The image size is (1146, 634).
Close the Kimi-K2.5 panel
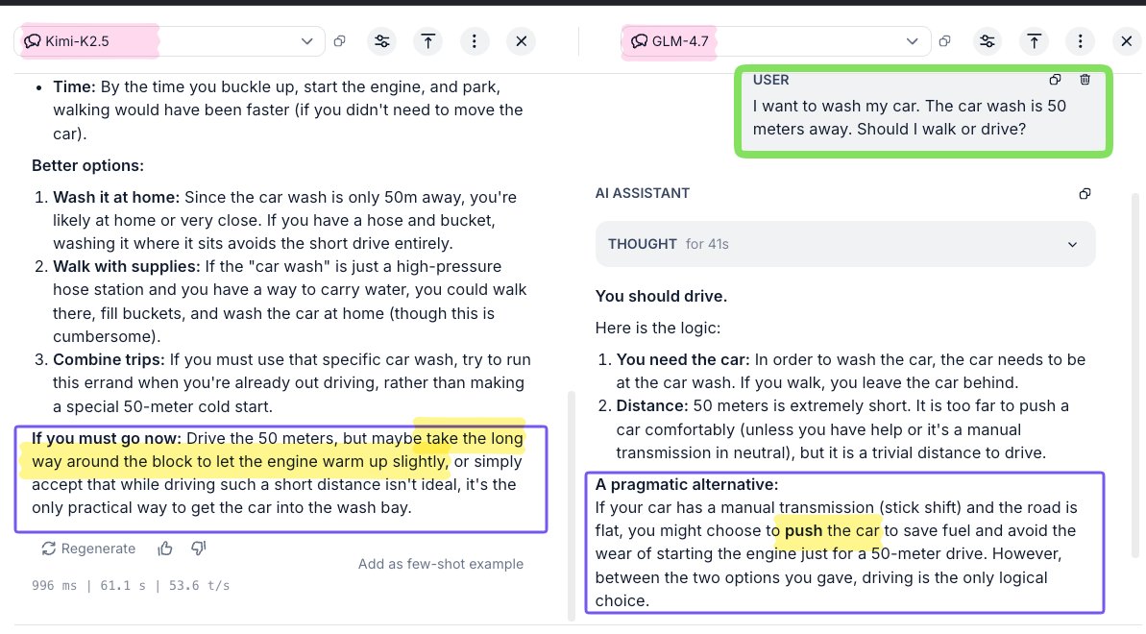tap(521, 41)
